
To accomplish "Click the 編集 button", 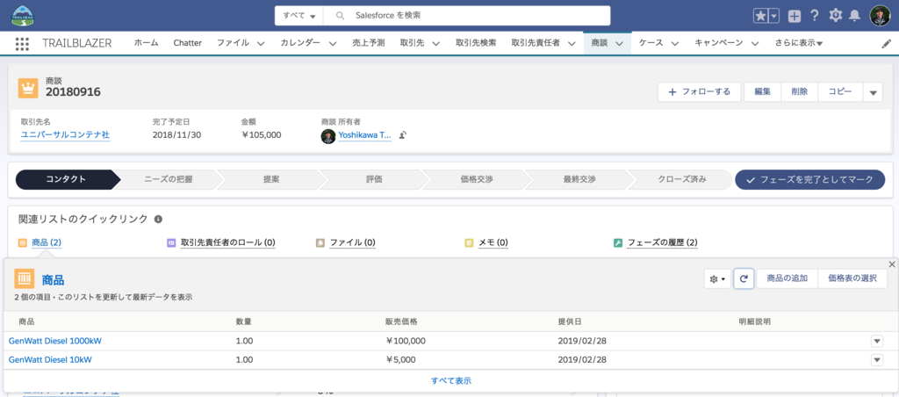I will click(763, 92).
